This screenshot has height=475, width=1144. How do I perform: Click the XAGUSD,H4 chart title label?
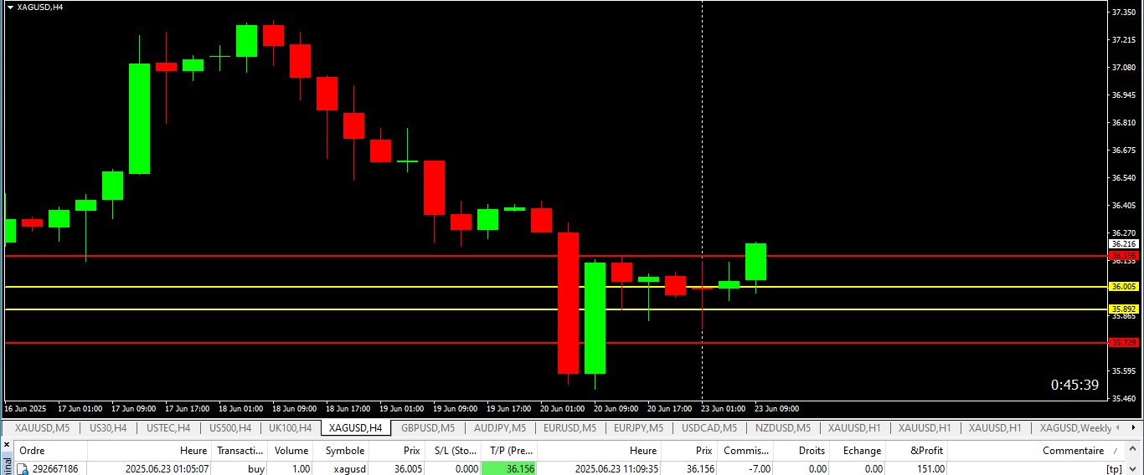point(39,7)
